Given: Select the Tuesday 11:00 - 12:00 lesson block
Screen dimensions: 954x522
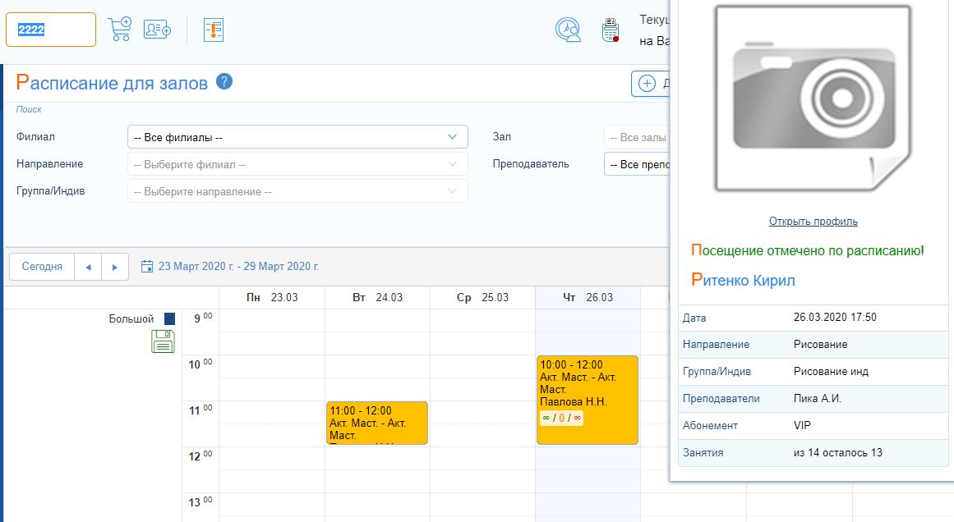Looking at the screenshot, I should pos(376,423).
